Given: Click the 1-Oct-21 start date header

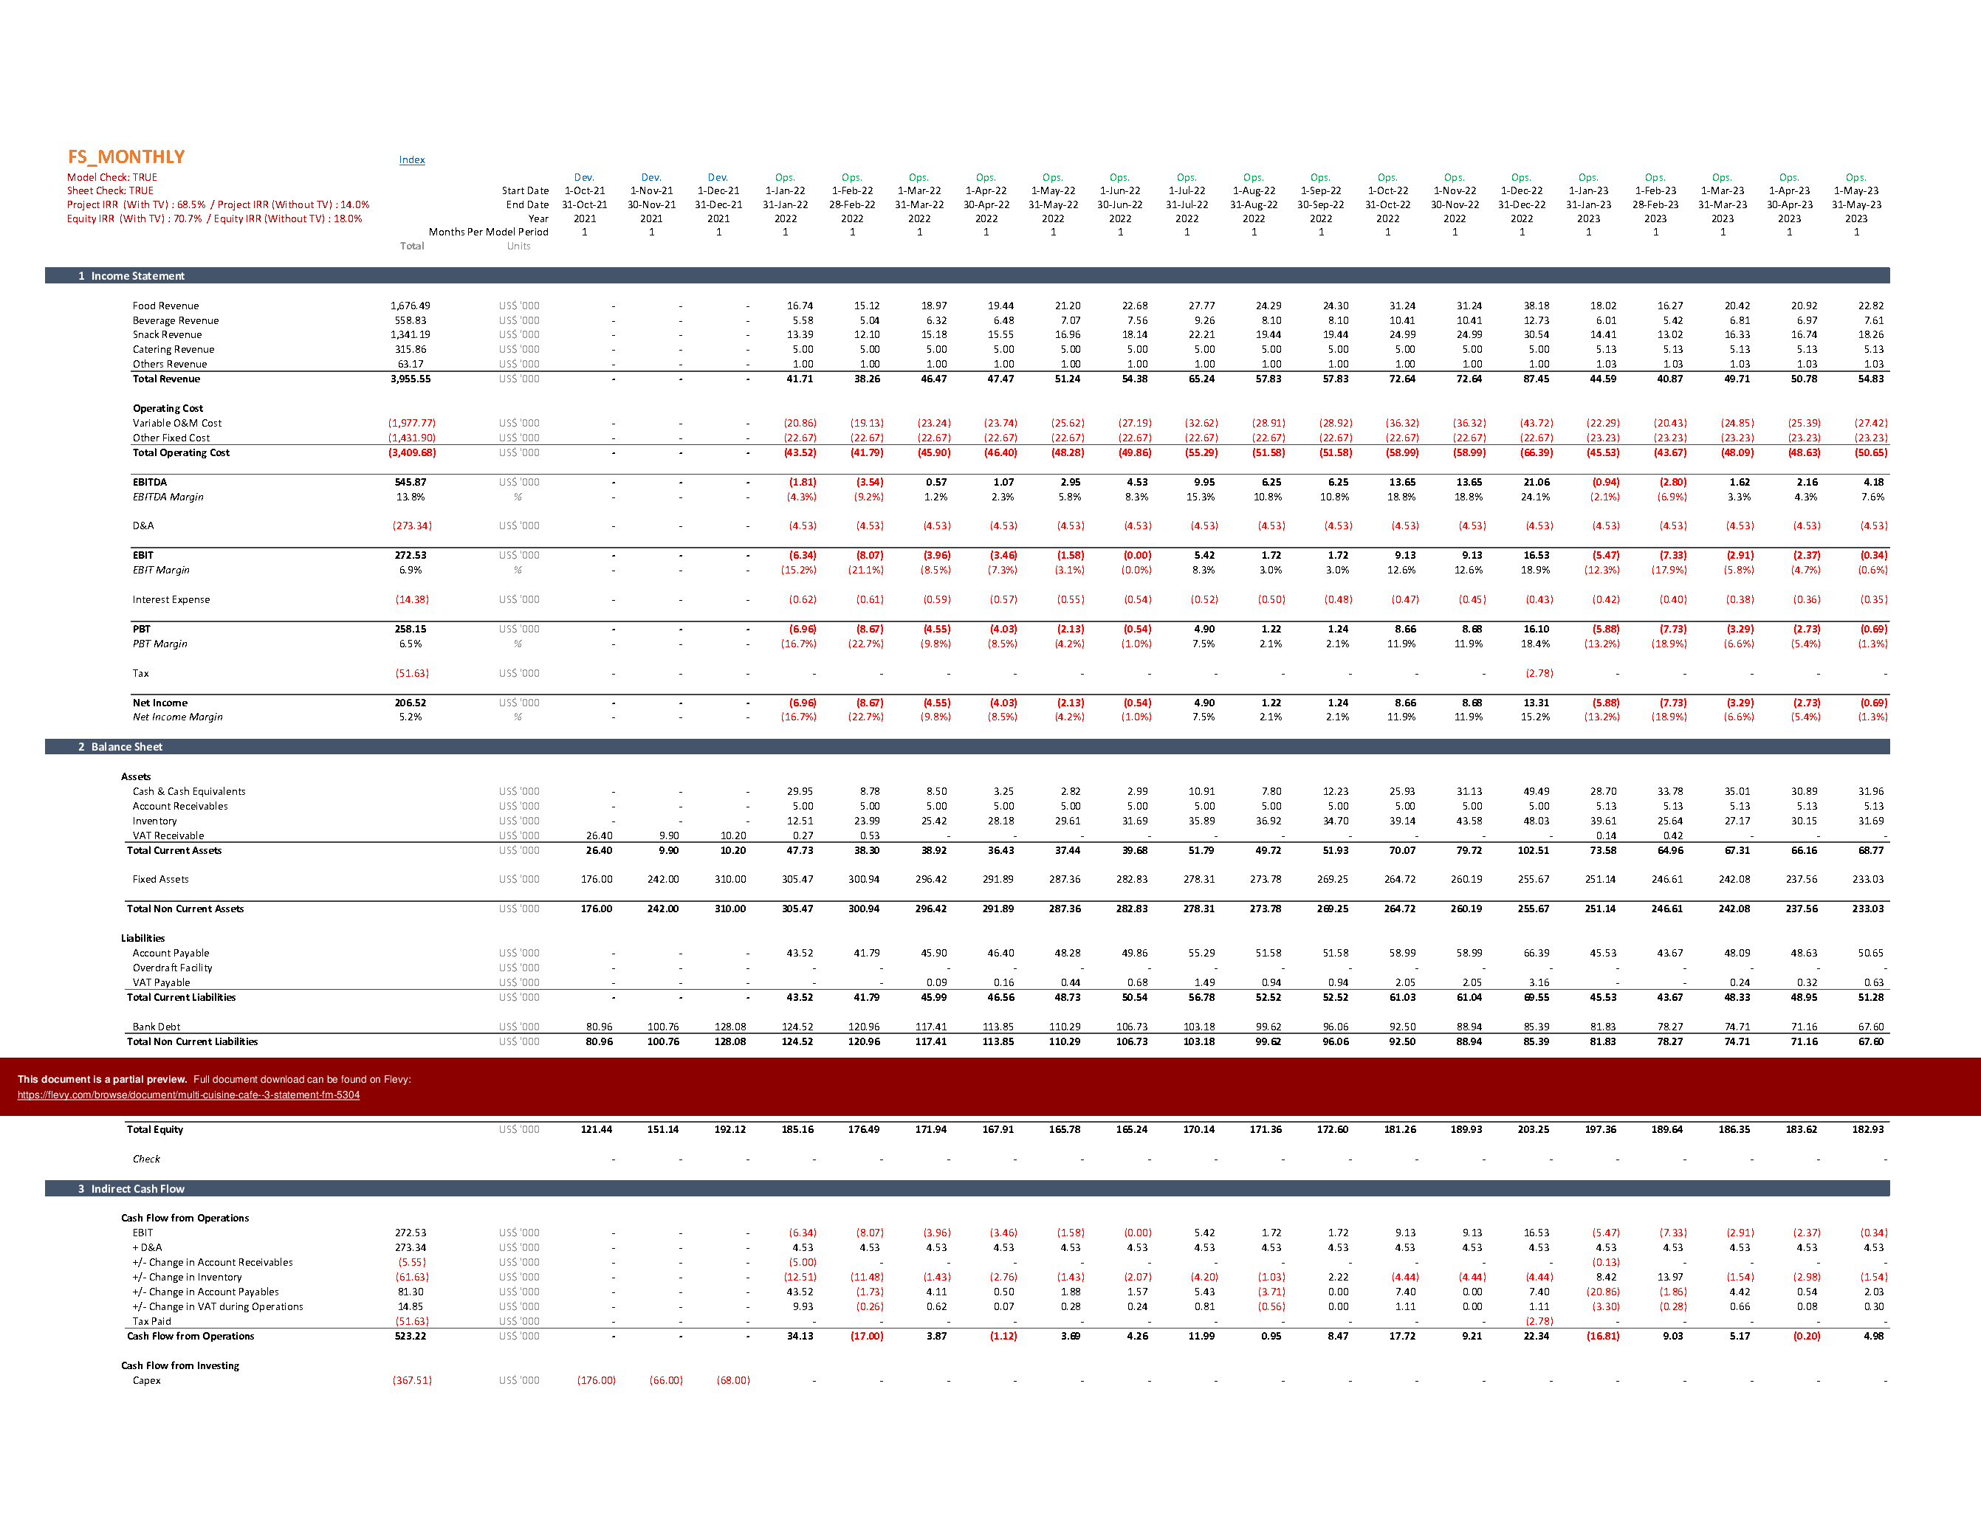Looking at the screenshot, I should tap(585, 190).
